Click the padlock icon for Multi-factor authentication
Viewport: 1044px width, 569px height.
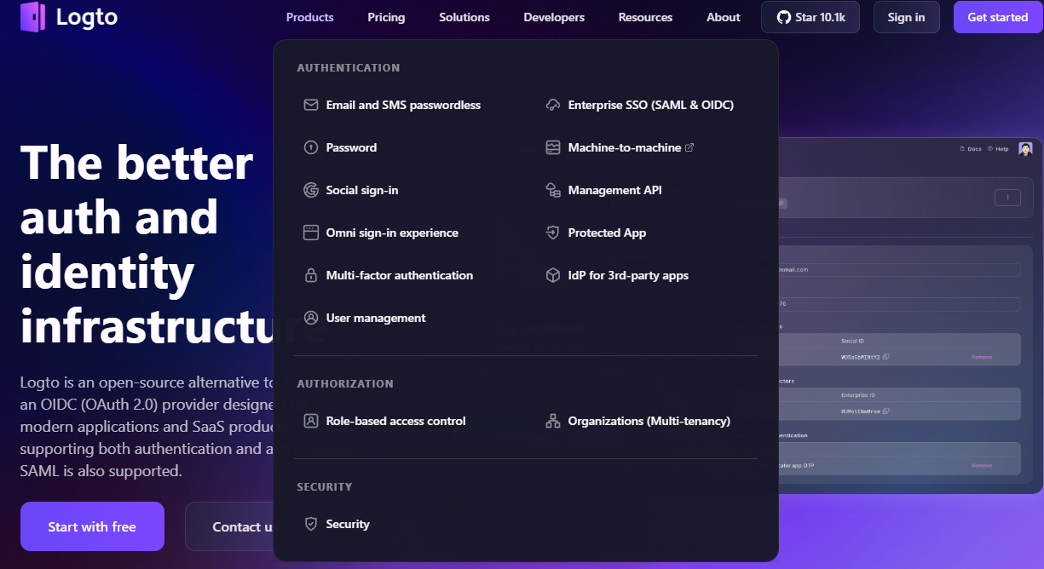311,275
